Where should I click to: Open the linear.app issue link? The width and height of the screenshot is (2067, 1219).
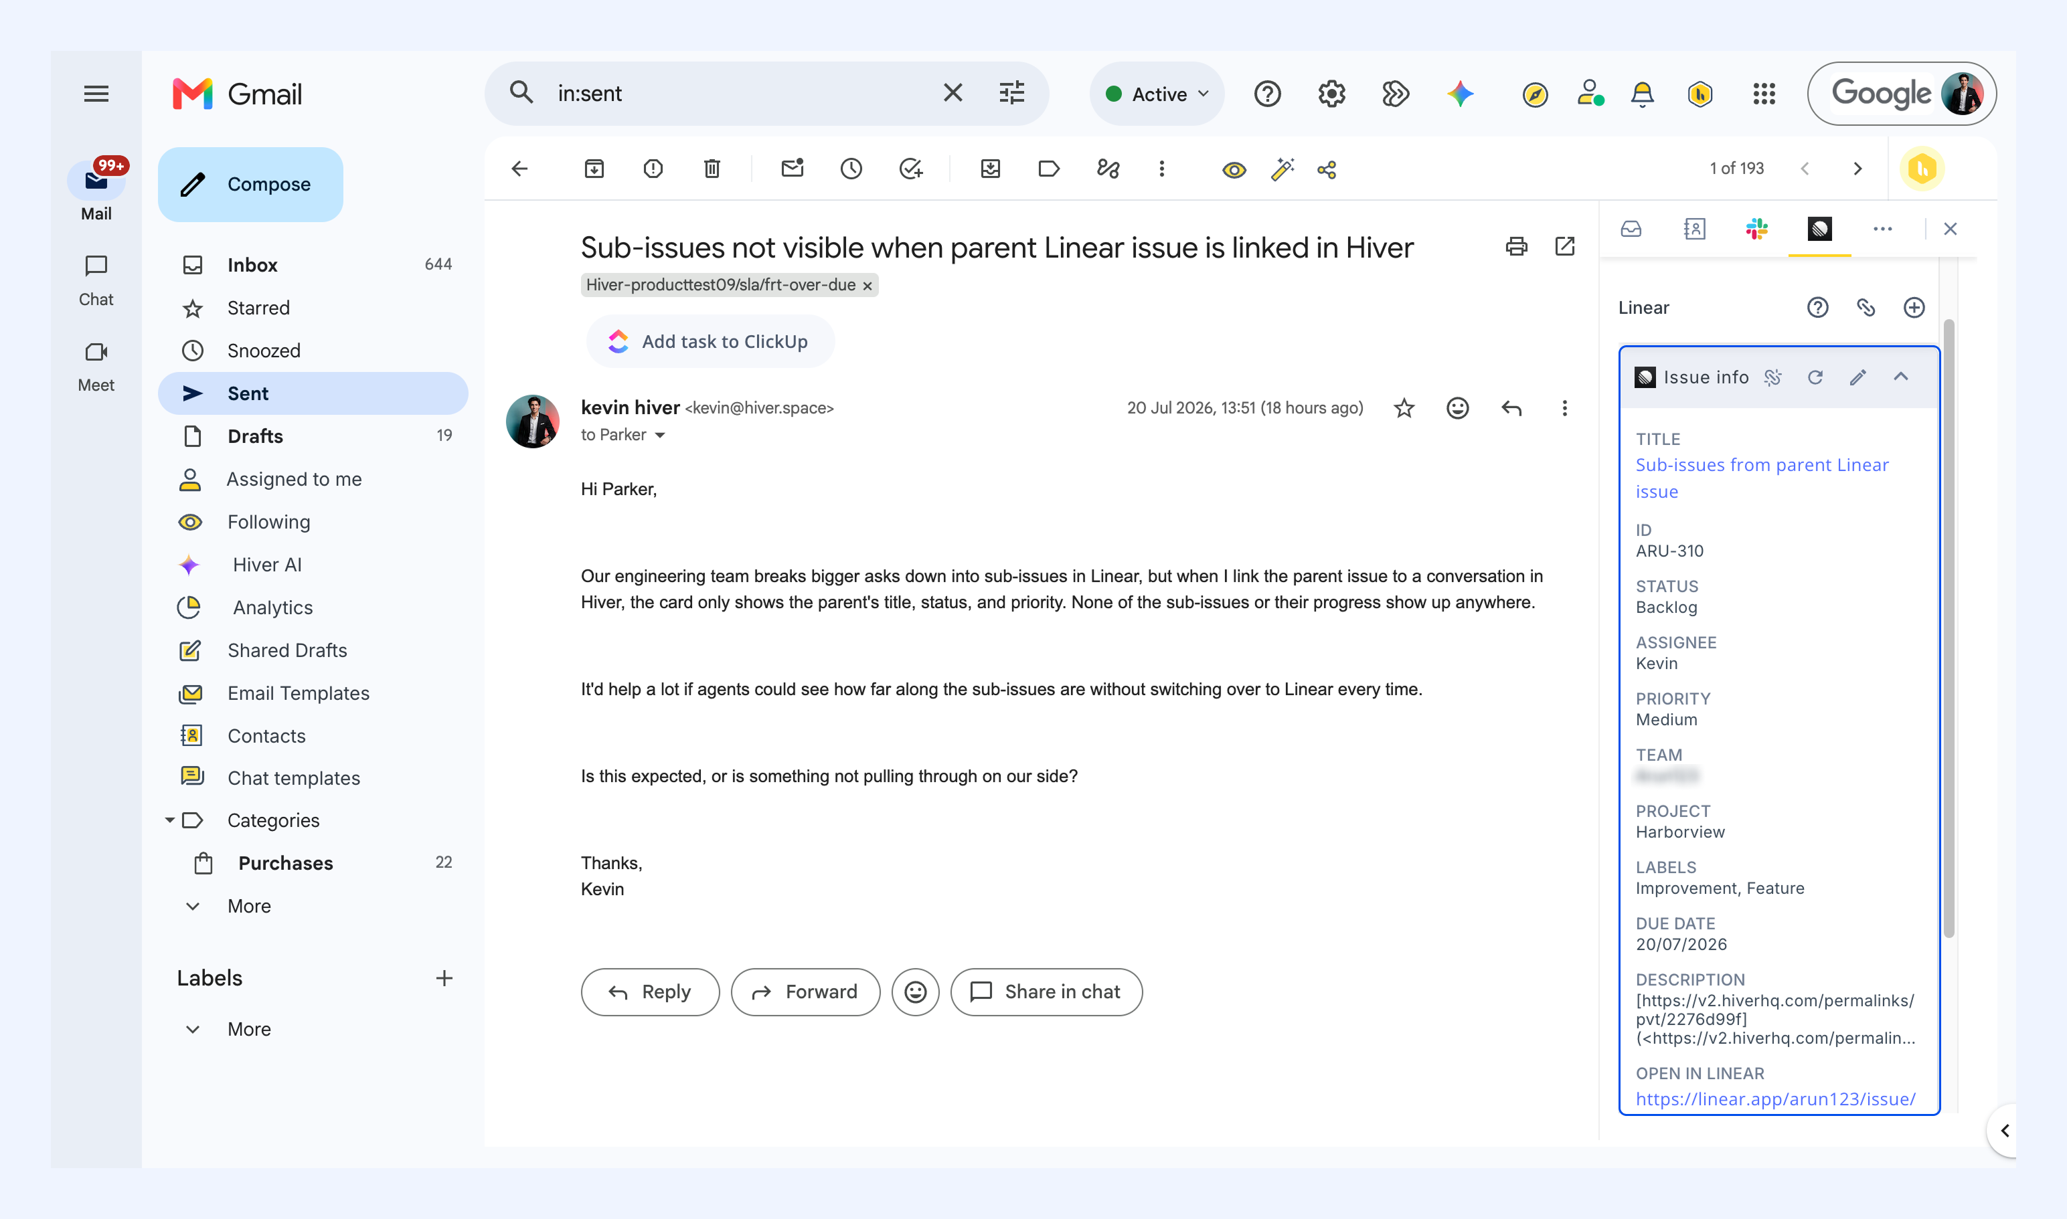[1775, 1099]
